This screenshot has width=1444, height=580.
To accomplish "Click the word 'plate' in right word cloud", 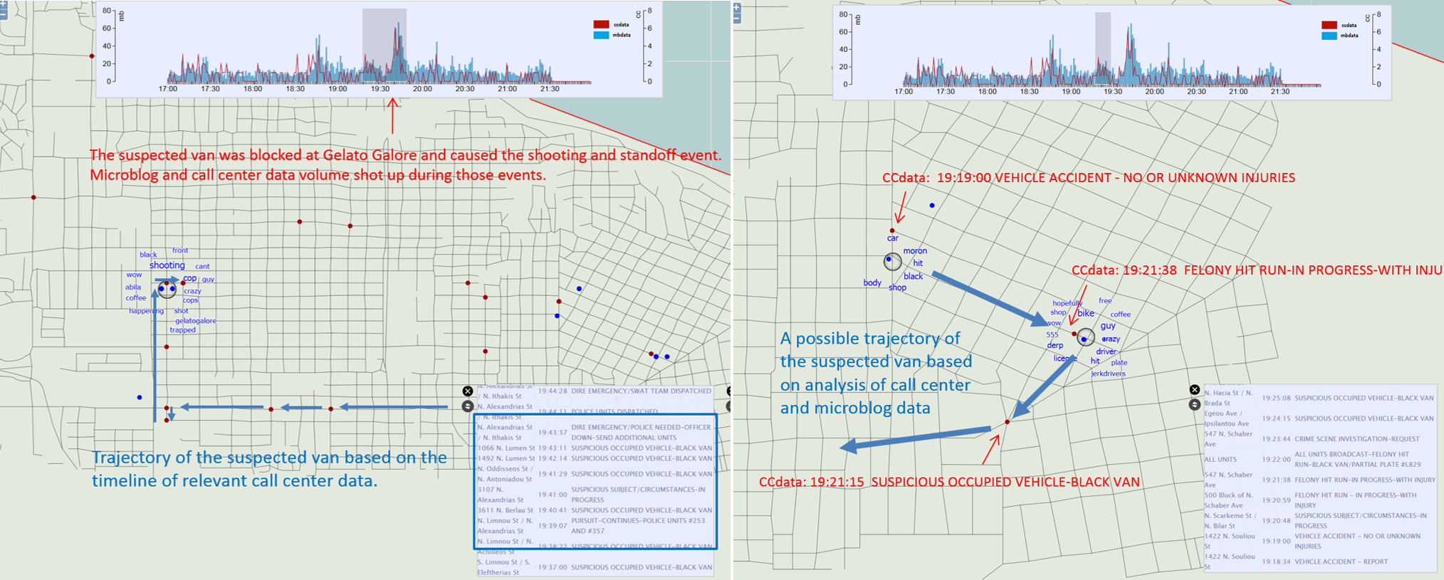I will (1119, 362).
